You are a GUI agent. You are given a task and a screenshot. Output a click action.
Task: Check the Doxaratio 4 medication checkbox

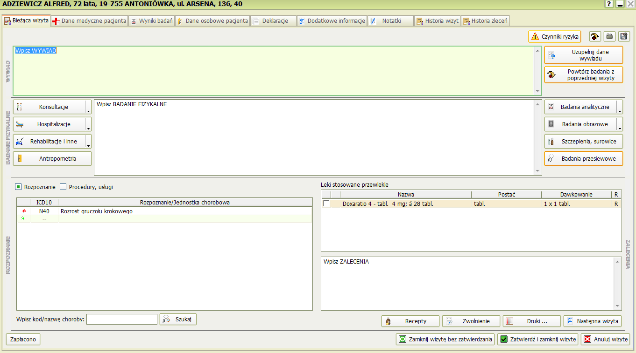(x=326, y=204)
